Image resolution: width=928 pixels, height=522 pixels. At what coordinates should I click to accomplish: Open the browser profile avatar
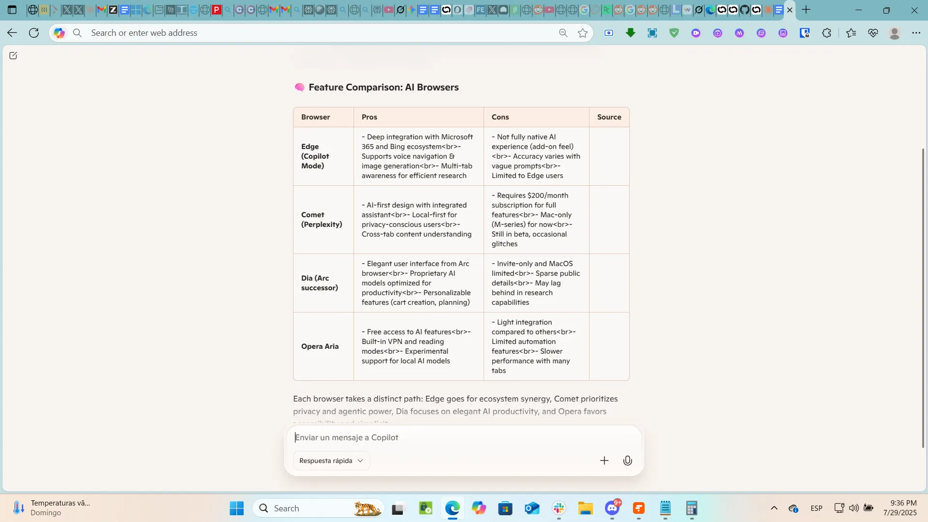(894, 33)
